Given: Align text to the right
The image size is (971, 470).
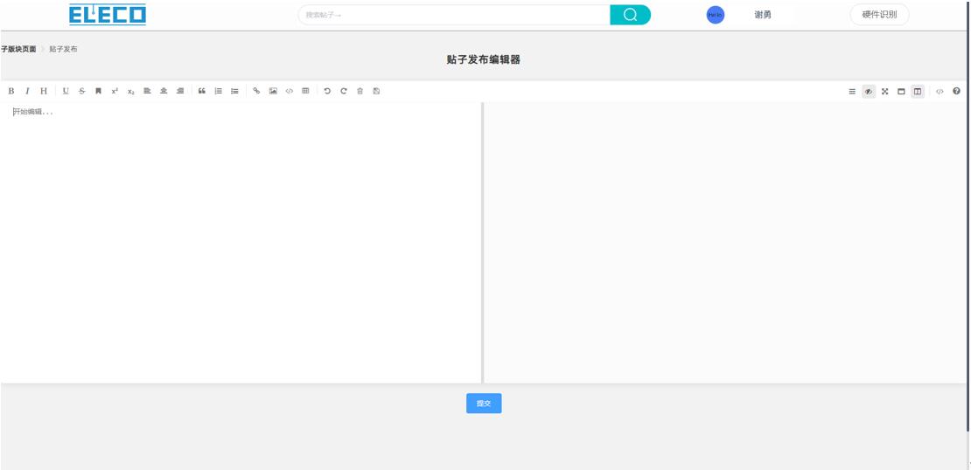Looking at the screenshot, I should (180, 91).
